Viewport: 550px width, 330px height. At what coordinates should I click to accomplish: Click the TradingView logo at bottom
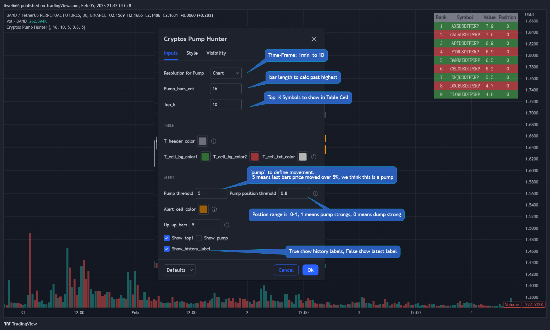click(20, 324)
